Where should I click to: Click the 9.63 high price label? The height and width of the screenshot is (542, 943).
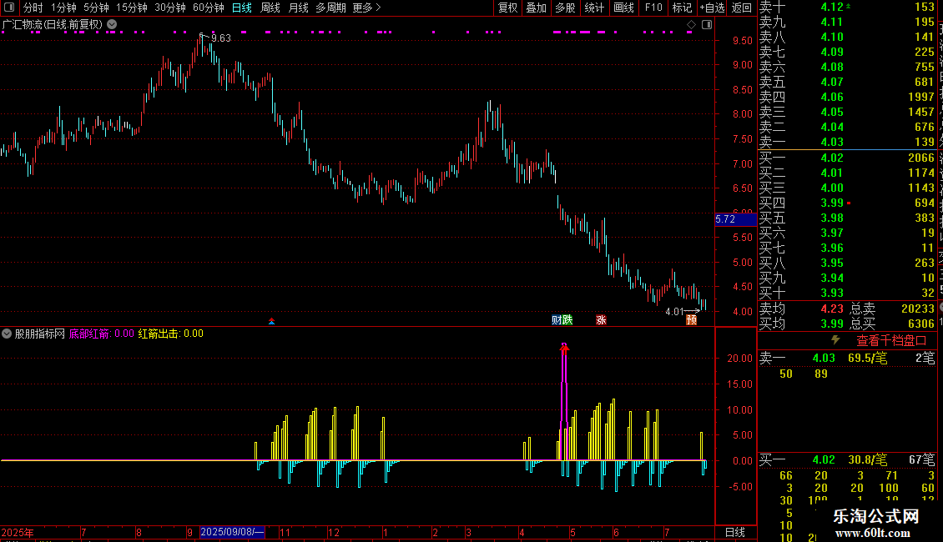[x=220, y=38]
